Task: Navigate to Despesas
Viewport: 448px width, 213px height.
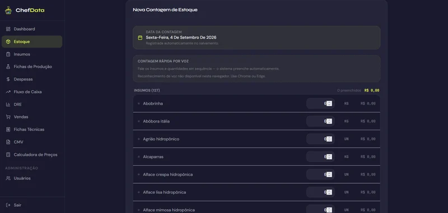Action: (32, 79)
